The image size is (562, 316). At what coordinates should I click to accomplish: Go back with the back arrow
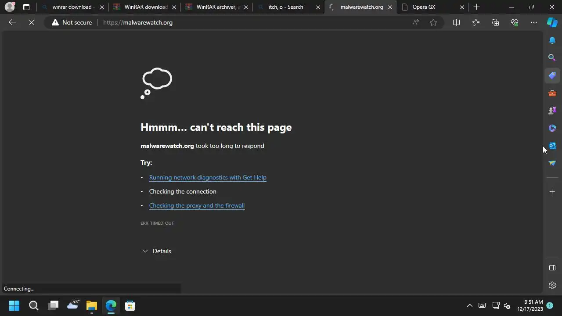[x=12, y=22]
